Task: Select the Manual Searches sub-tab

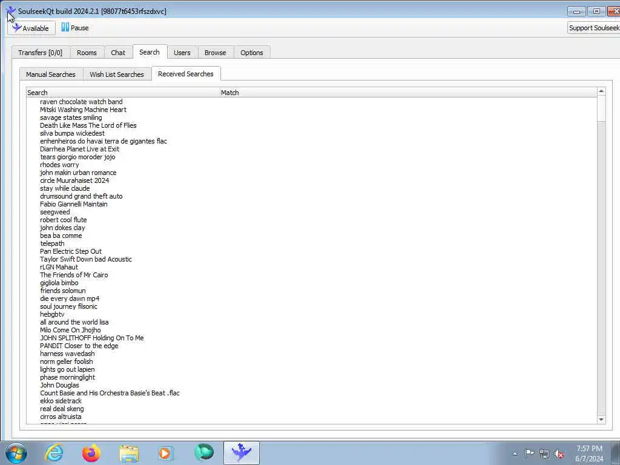Action: pyautogui.click(x=51, y=74)
